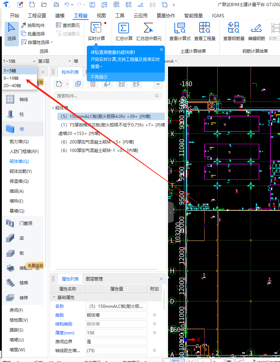Select 75厚岩棉夹芯板 component row
The width and height of the screenshot is (280, 362).
[x=111, y=125]
